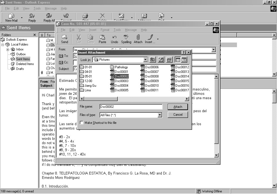Click the Cancel button in dialog
This screenshot has width=277, height=194.
[x=177, y=115]
